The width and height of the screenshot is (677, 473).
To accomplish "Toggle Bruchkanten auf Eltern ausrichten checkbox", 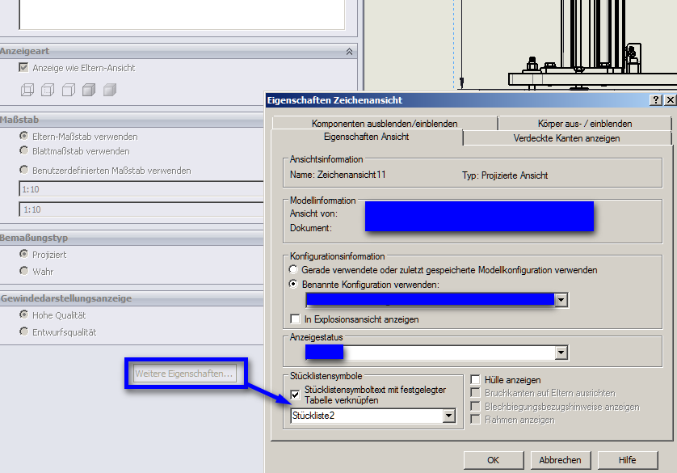I will pos(475,393).
